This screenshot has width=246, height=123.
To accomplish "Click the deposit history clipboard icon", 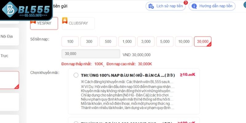I will click(151, 6).
